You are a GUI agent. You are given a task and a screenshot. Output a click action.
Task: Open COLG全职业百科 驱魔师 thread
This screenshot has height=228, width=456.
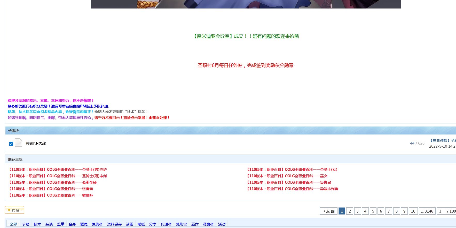(x=51, y=195)
